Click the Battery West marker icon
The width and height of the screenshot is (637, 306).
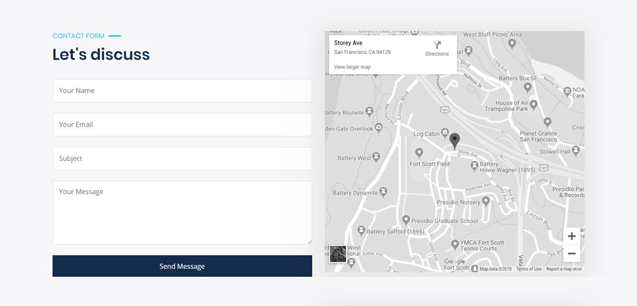tap(376, 157)
